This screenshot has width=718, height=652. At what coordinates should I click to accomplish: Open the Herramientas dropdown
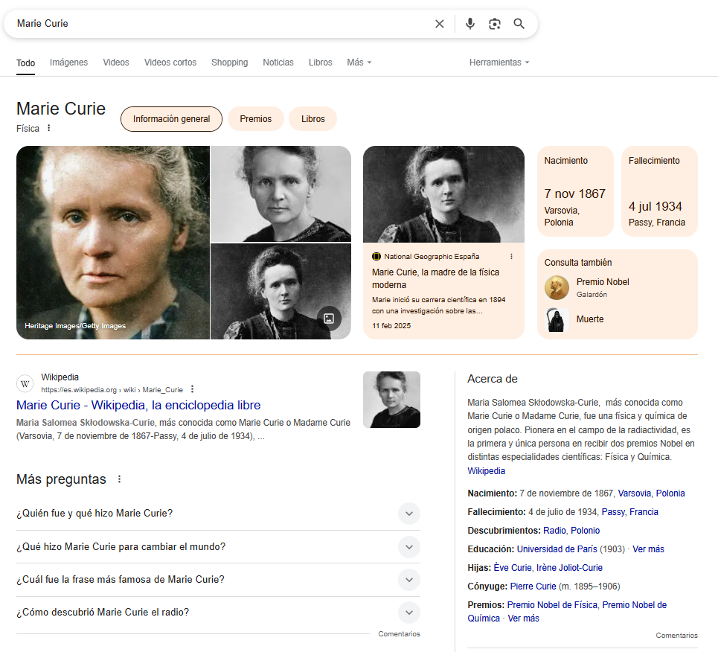tap(499, 63)
